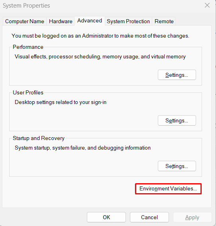Switch to the Remote tab
The width and height of the screenshot is (216, 226).
tap(164, 21)
